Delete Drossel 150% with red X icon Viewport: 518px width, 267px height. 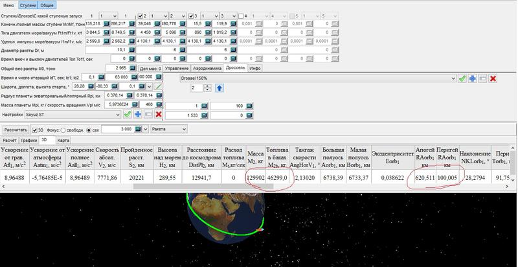[x=493, y=78]
